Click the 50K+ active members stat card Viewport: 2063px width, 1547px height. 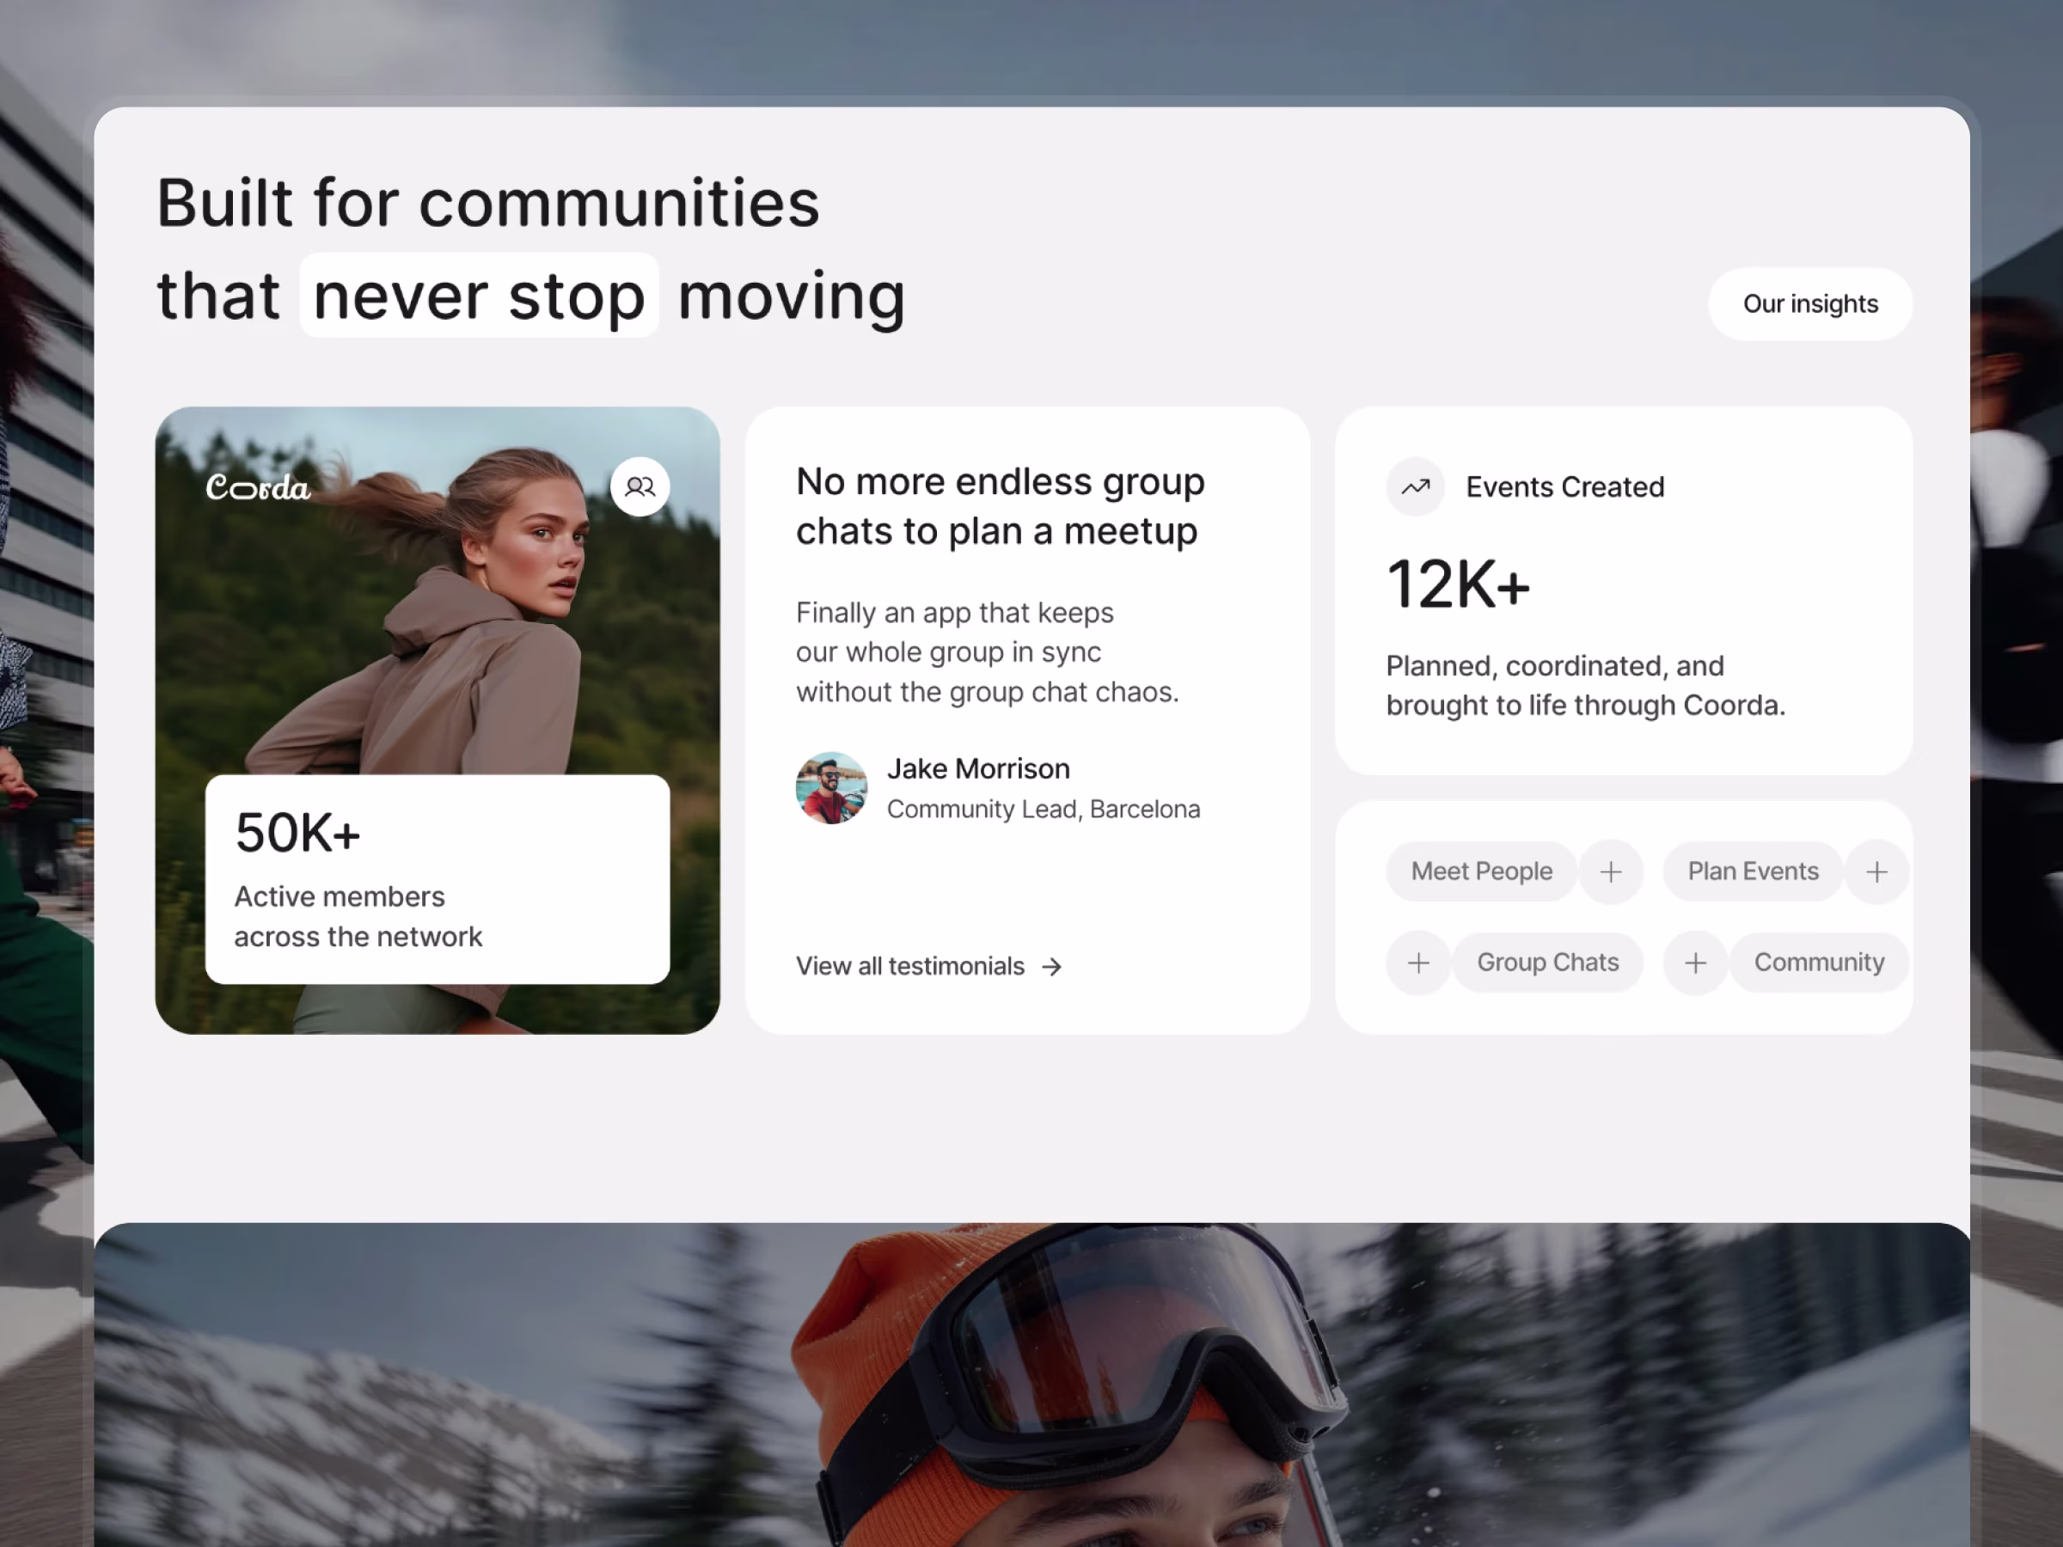(438, 879)
